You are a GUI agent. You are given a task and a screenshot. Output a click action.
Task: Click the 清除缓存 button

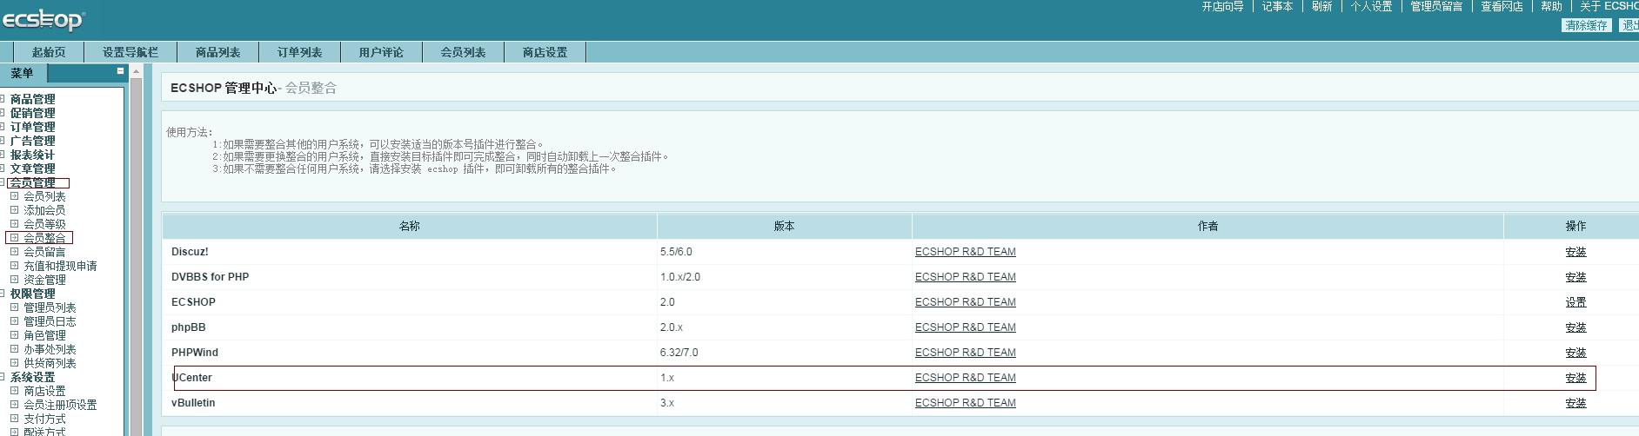1586,25
